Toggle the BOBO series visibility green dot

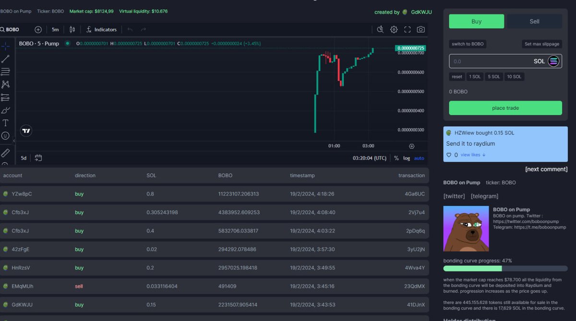68,43
